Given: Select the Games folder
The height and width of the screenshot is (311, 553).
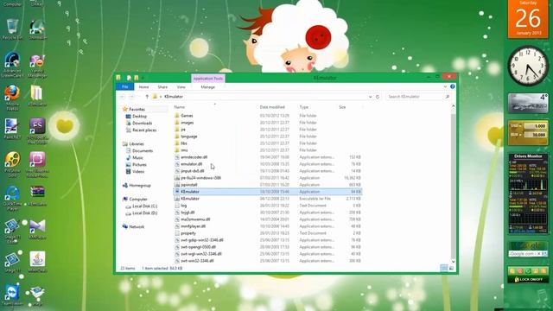Looking at the screenshot, I should point(267,116).
